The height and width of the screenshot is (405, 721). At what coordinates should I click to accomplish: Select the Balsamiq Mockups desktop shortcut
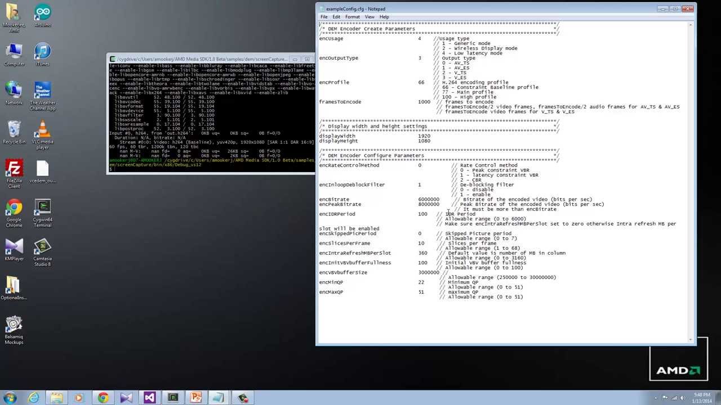click(14, 330)
